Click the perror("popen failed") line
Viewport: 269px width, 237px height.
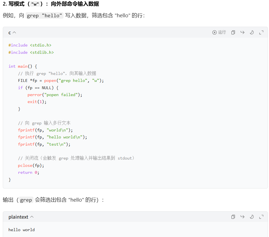tap(55, 95)
